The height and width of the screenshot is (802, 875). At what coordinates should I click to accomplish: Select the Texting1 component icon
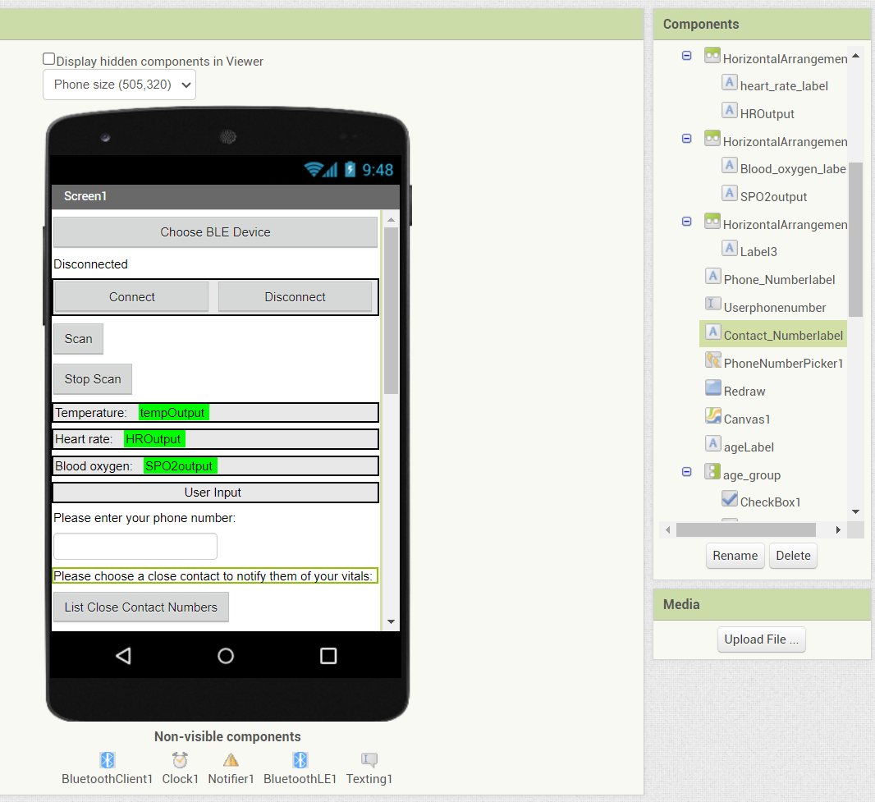coord(369,760)
